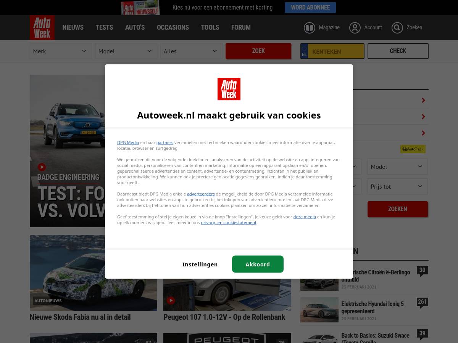This screenshot has width=458, height=343.
Task: Switch to the OCCASIONS section
Action: pos(173,27)
